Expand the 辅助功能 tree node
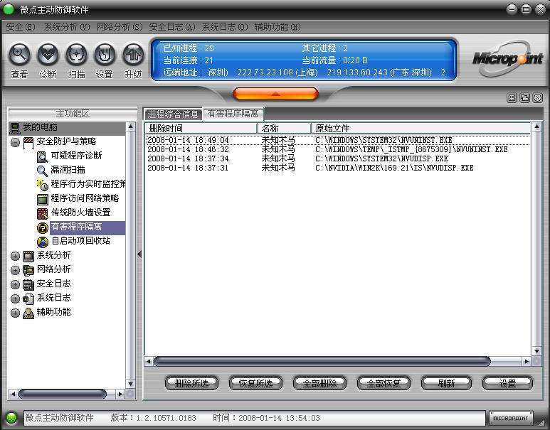This screenshot has height=430, width=550. click(x=15, y=313)
